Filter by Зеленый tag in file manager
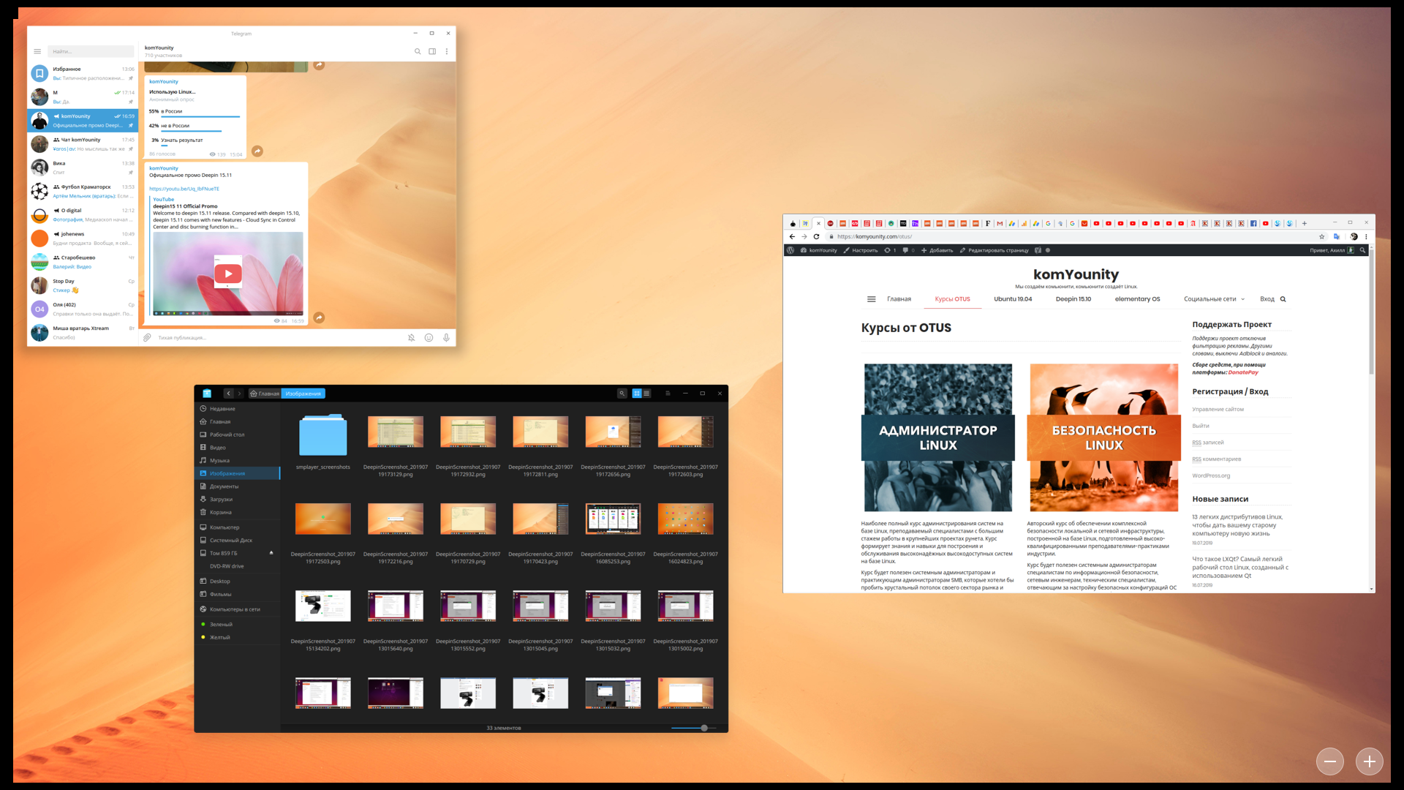Image resolution: width=1404 pixels, height=790 pixels. (238, 625)
